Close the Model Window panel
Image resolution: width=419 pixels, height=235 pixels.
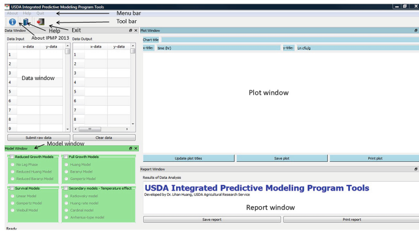[x=136, y=148]
